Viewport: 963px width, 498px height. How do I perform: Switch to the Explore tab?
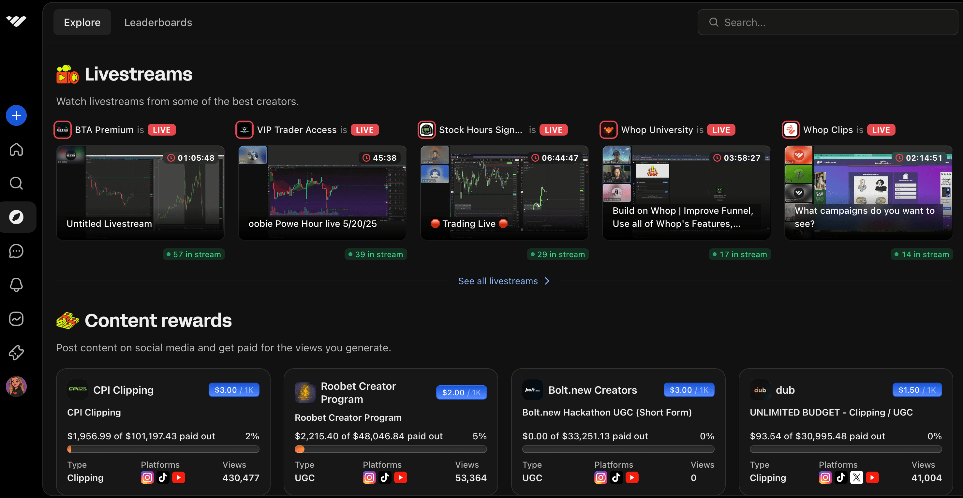coord(82,22)
